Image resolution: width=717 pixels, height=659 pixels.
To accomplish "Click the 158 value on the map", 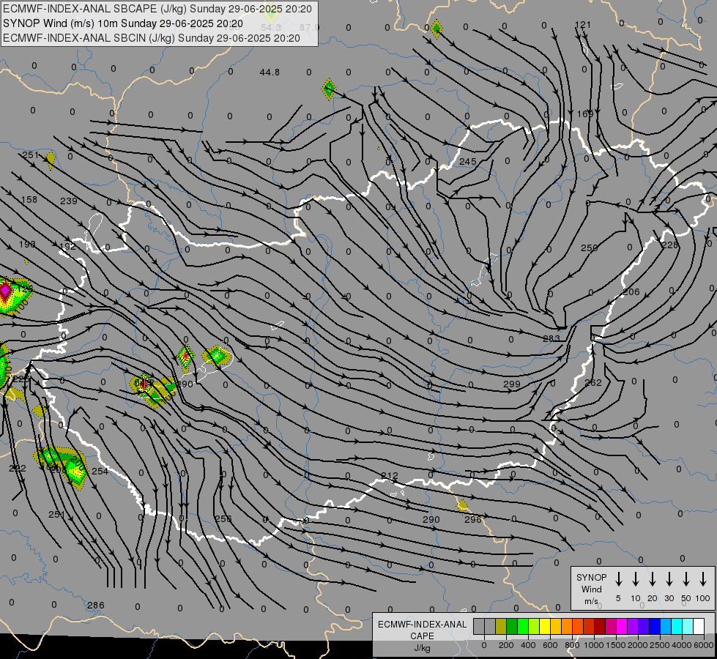I will pyautogui.click(x=29, y=199).
